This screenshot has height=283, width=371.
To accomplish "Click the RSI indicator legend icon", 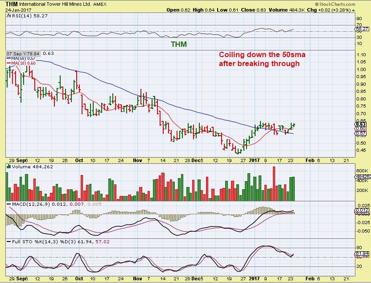I will 9,16.
